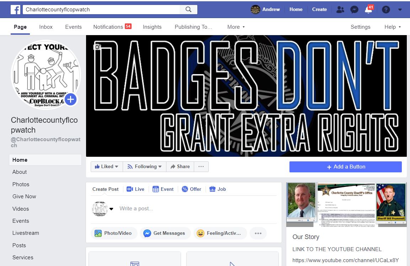Click the YouTube channel link in Our Story

(x=345, y=260)
